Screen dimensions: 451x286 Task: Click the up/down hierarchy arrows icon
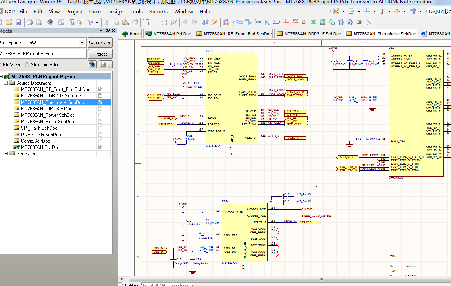pyautogui.click(x=206, y=22)
